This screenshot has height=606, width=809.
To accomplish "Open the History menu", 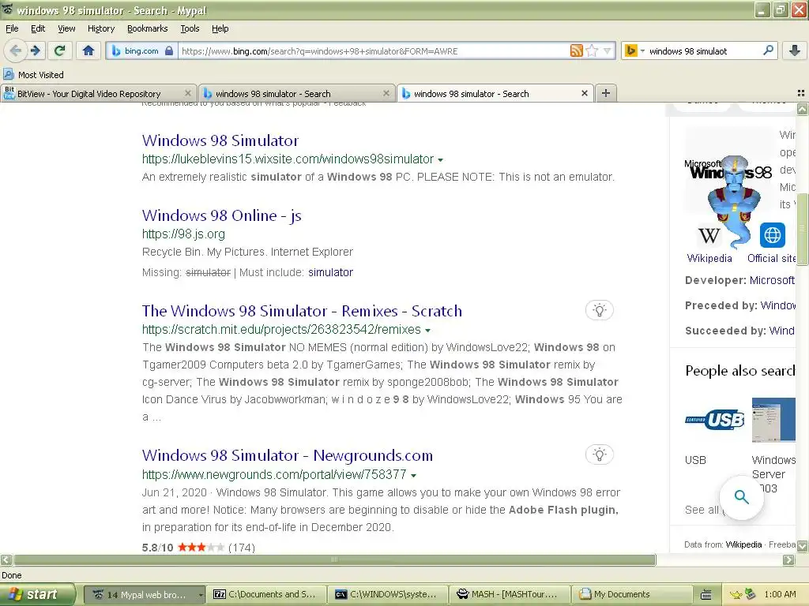I will [100, 28].
